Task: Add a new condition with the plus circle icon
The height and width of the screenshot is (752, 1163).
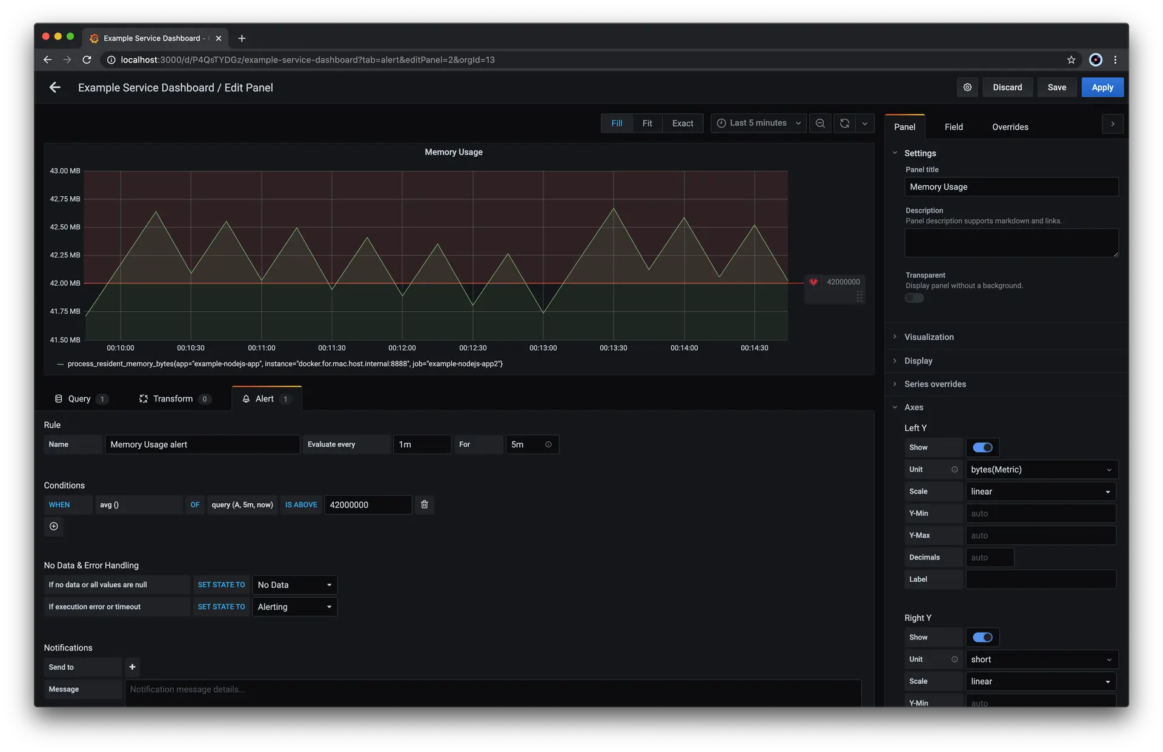Action: point(54,526)
